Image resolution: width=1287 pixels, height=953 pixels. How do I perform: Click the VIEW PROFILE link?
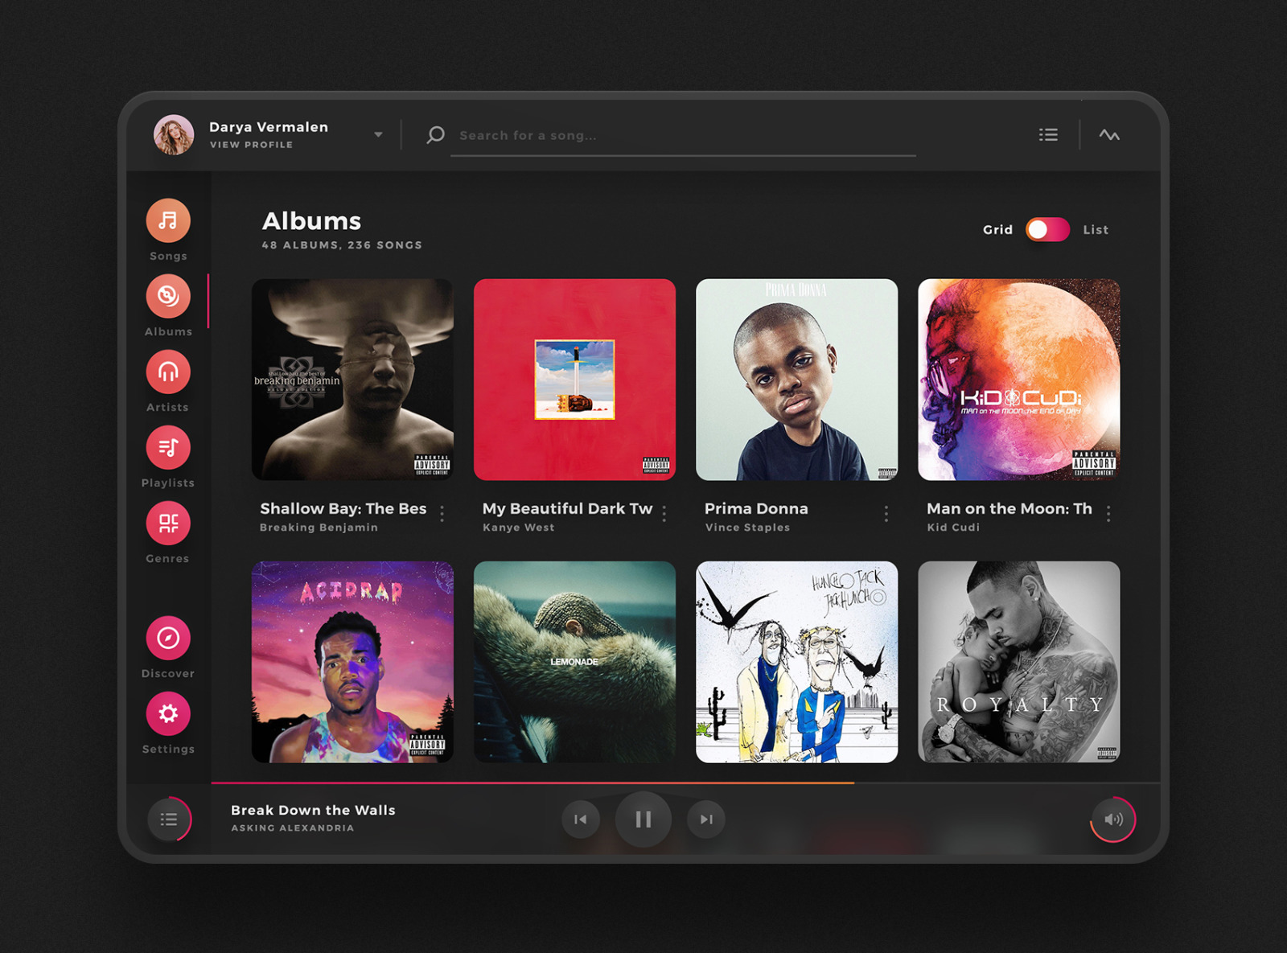click(251, 145)
